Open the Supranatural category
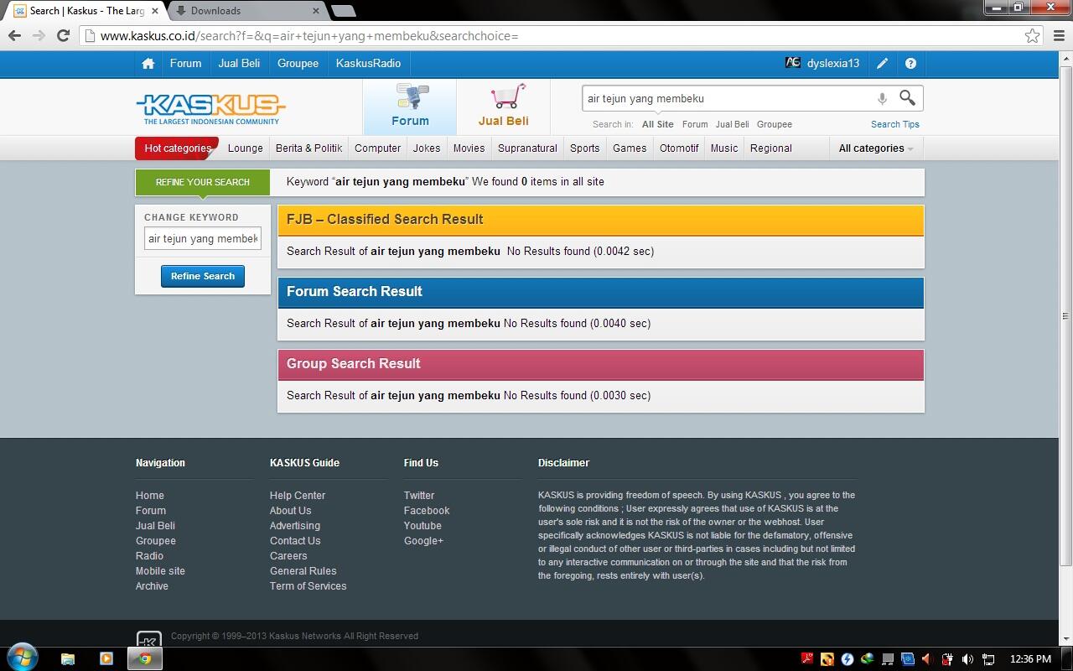The width and height of the screenshot is (1073, 671). coord(527,148)
